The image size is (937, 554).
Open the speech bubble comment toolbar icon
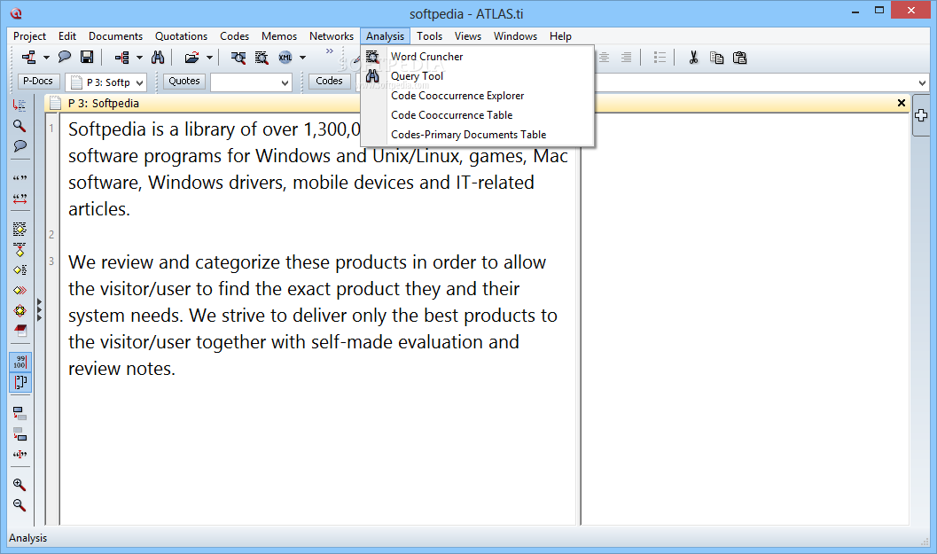(x=65, y=58)
